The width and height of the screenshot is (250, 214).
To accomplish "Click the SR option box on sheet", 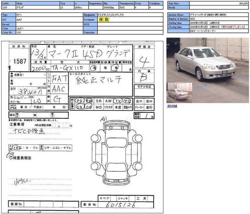I will 99,101.
